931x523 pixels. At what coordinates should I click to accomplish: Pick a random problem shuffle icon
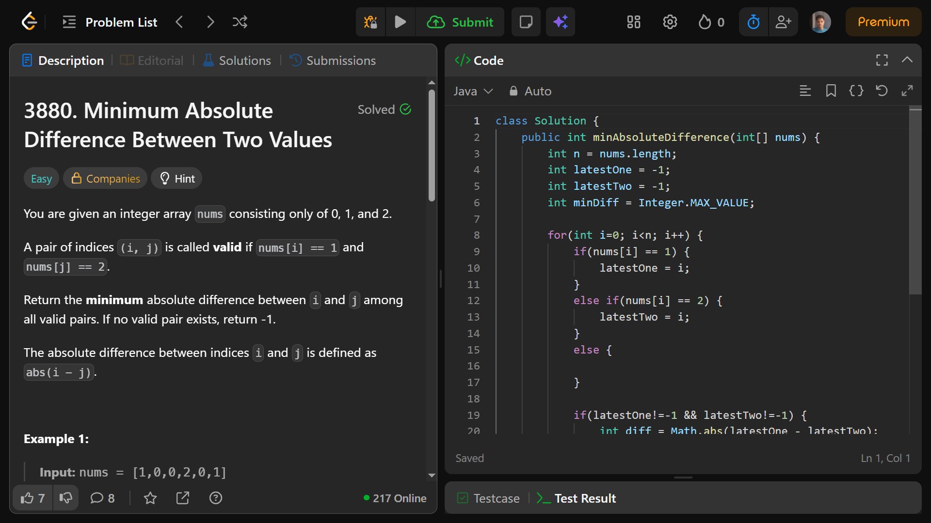pos(240,22)
